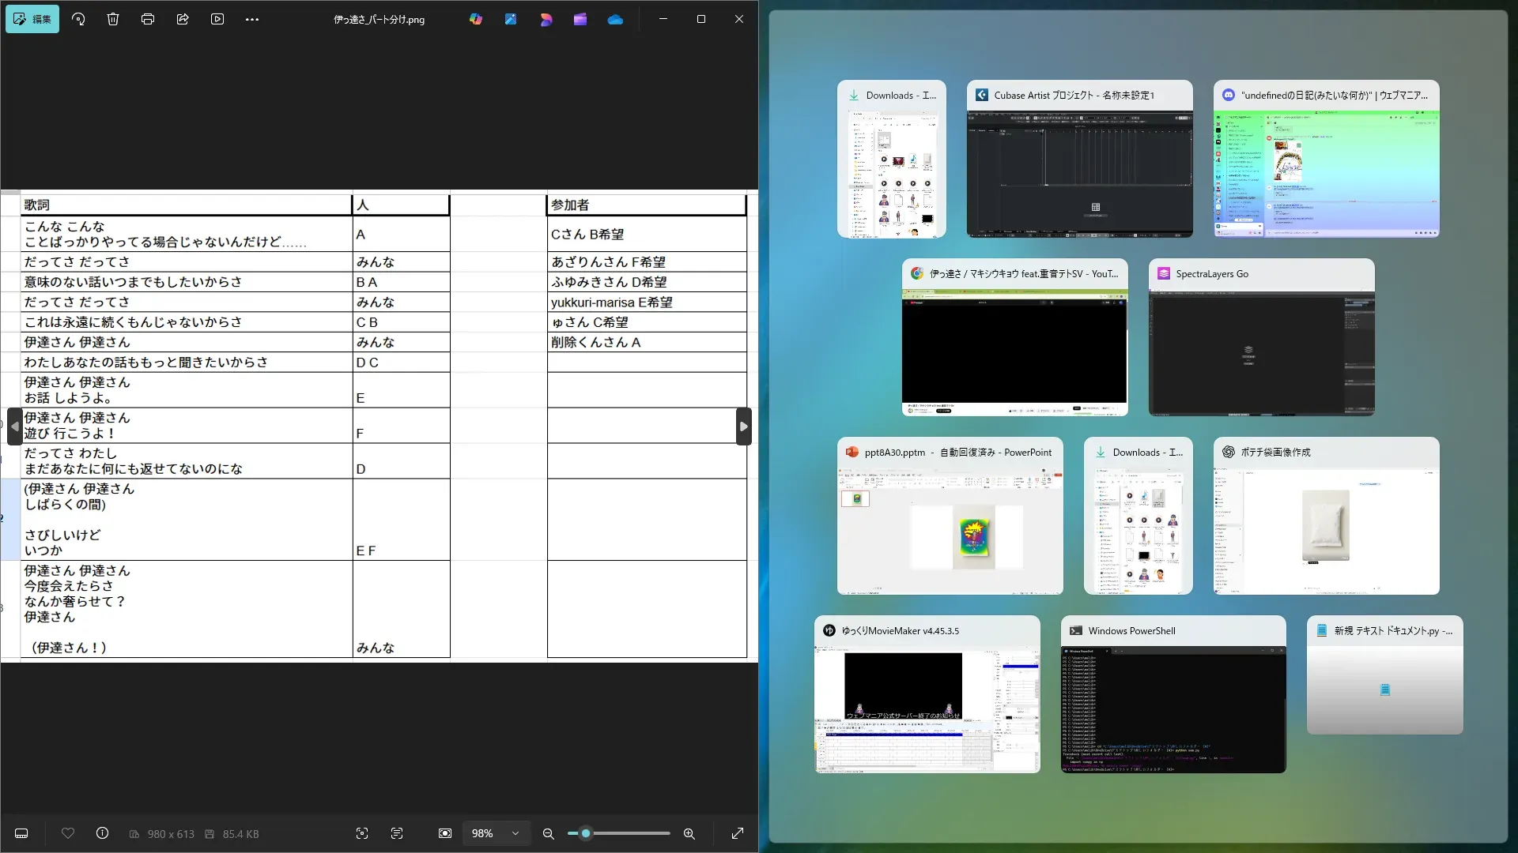Print the image via printer icon
Screen dimensions: 1518x853
pyautogui.click(x=148, y=19)
